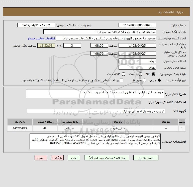
Task: Click the deadline time 08:00 field beside 1402/04/25
Action: (x=99, y=45)
